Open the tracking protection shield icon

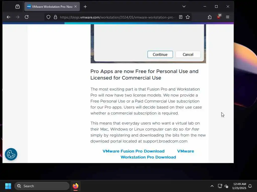pos(48,17)
